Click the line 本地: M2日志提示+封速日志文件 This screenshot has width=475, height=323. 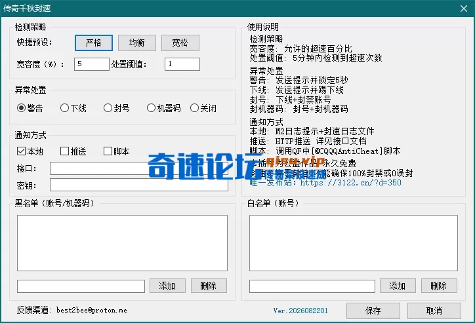tap(312, 131)
